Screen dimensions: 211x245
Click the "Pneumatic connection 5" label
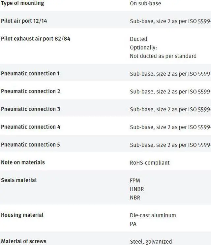[31, 145]
